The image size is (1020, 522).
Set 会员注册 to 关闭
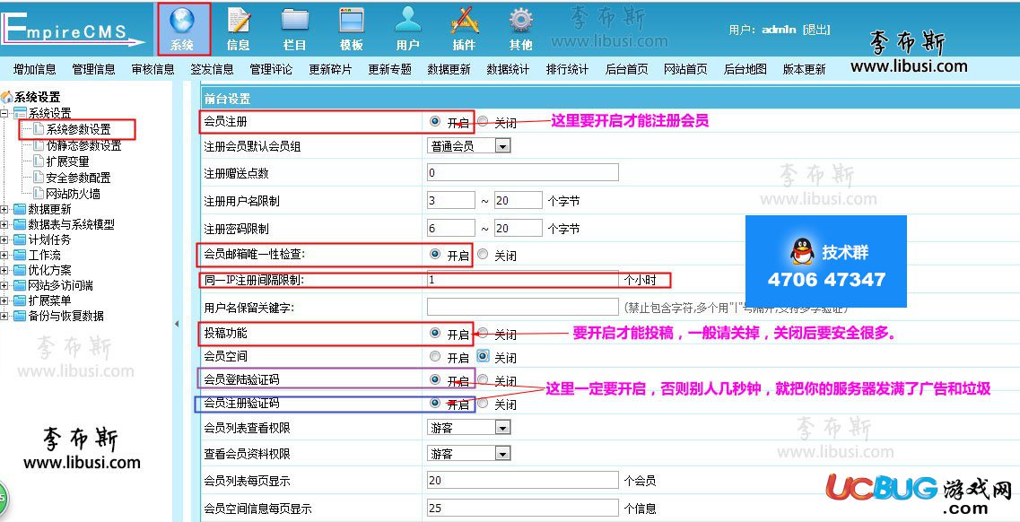click(482, 121)
